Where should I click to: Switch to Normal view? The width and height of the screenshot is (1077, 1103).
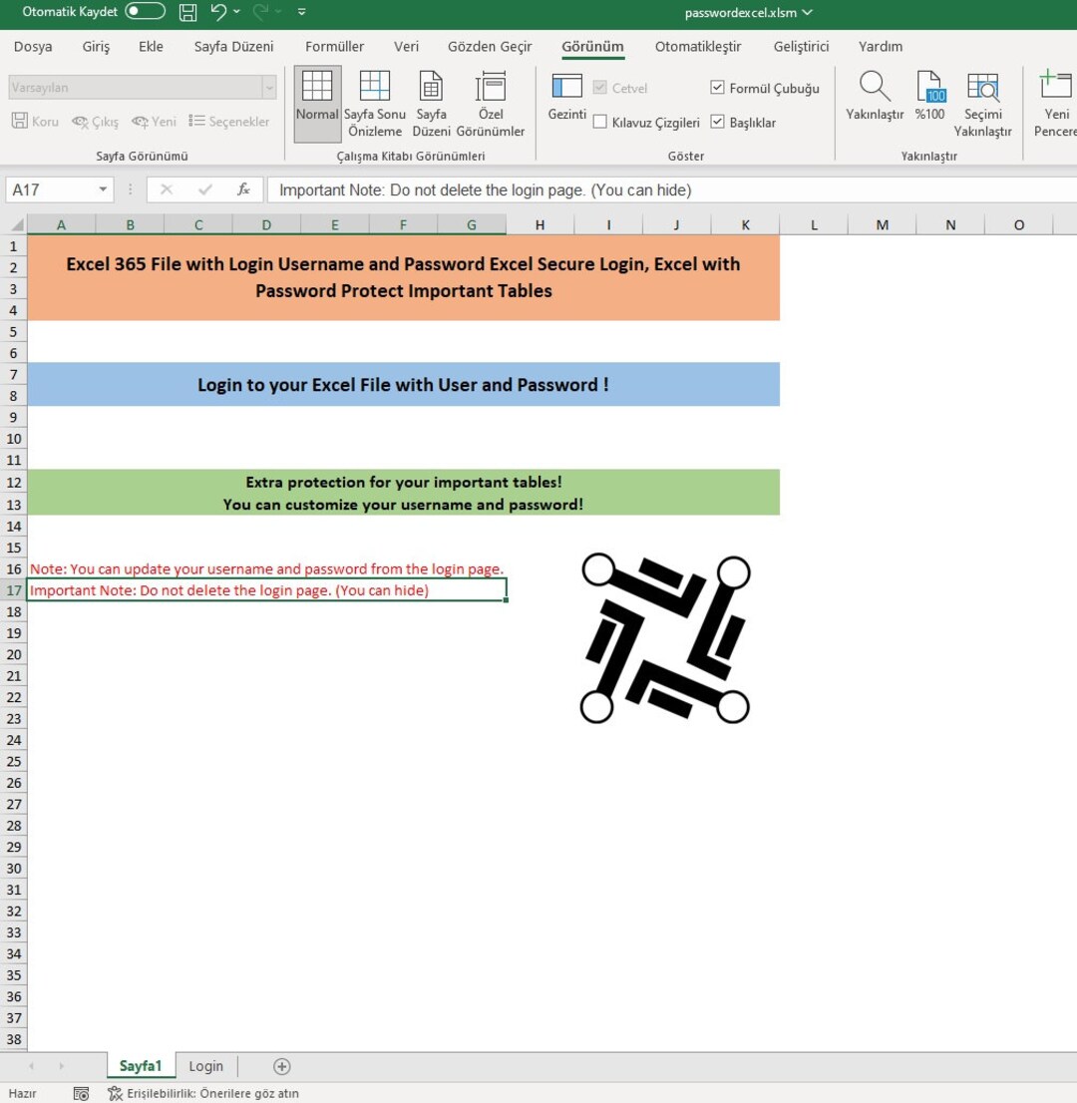[316, 100]
